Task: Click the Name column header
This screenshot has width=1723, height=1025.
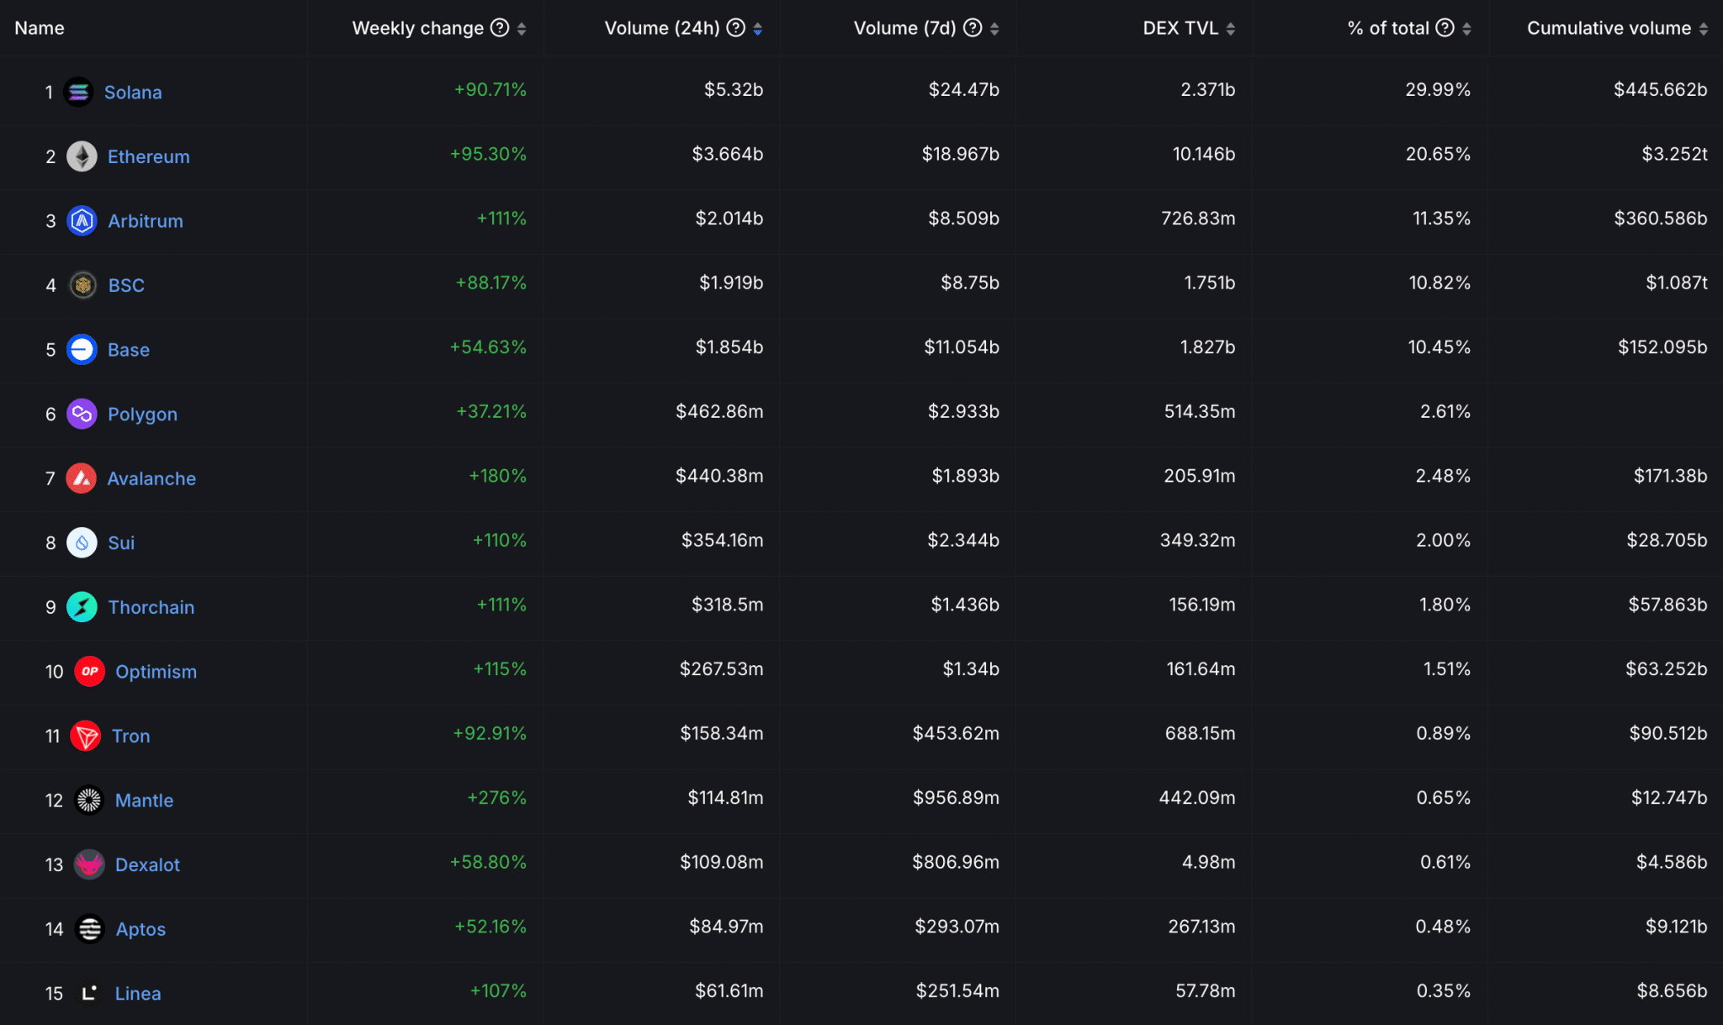Action: [x=40, y=28]
